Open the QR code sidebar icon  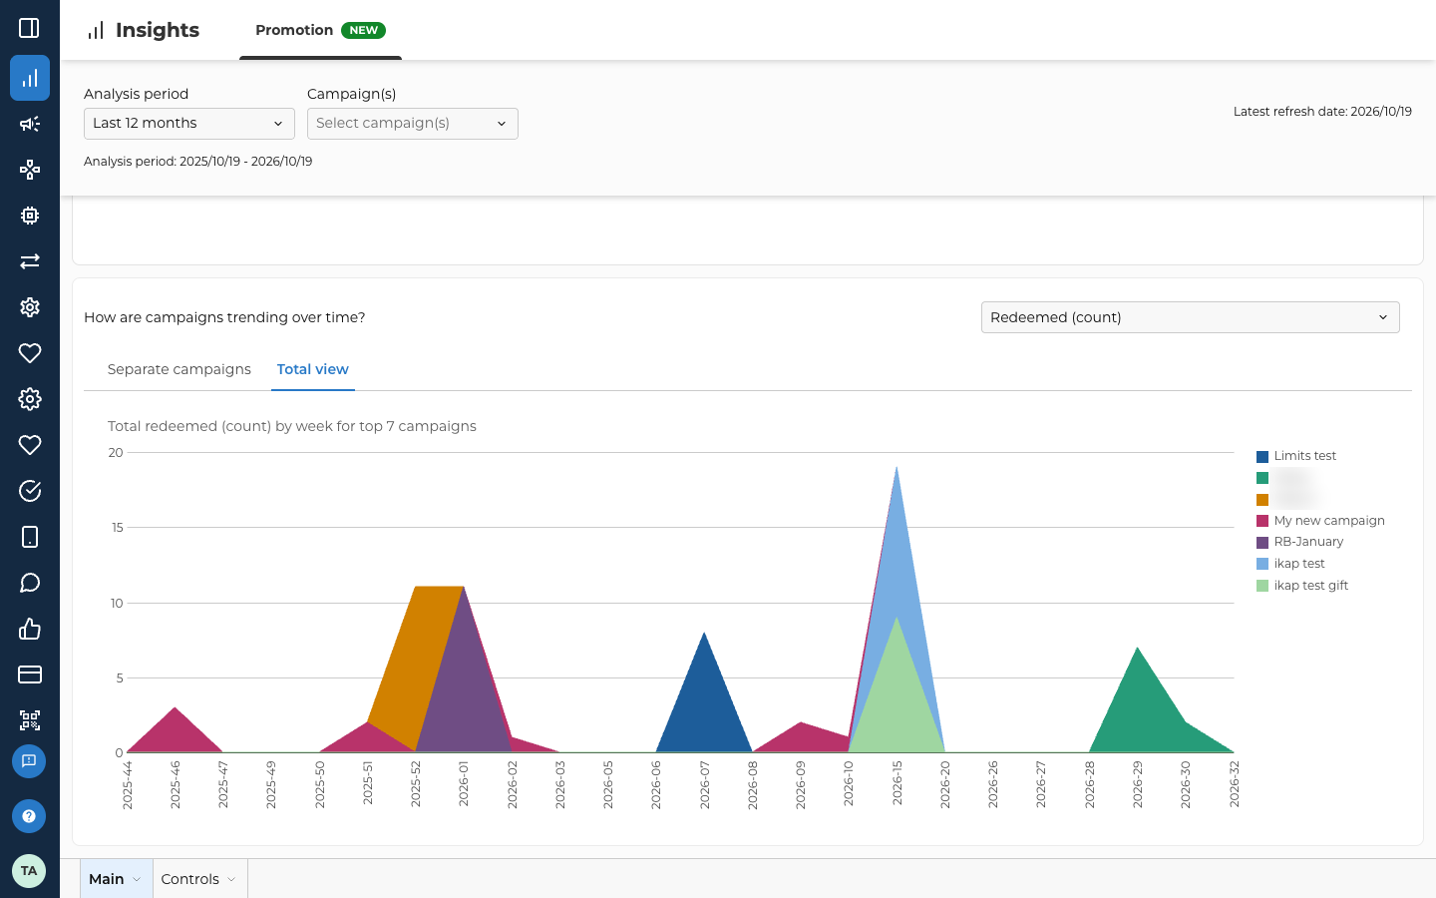tap(30, 720)
